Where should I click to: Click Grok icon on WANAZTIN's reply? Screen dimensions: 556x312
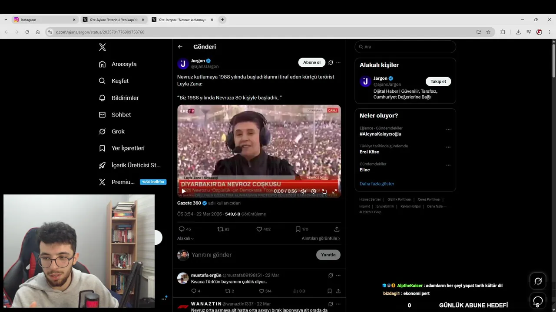(331, 304)
